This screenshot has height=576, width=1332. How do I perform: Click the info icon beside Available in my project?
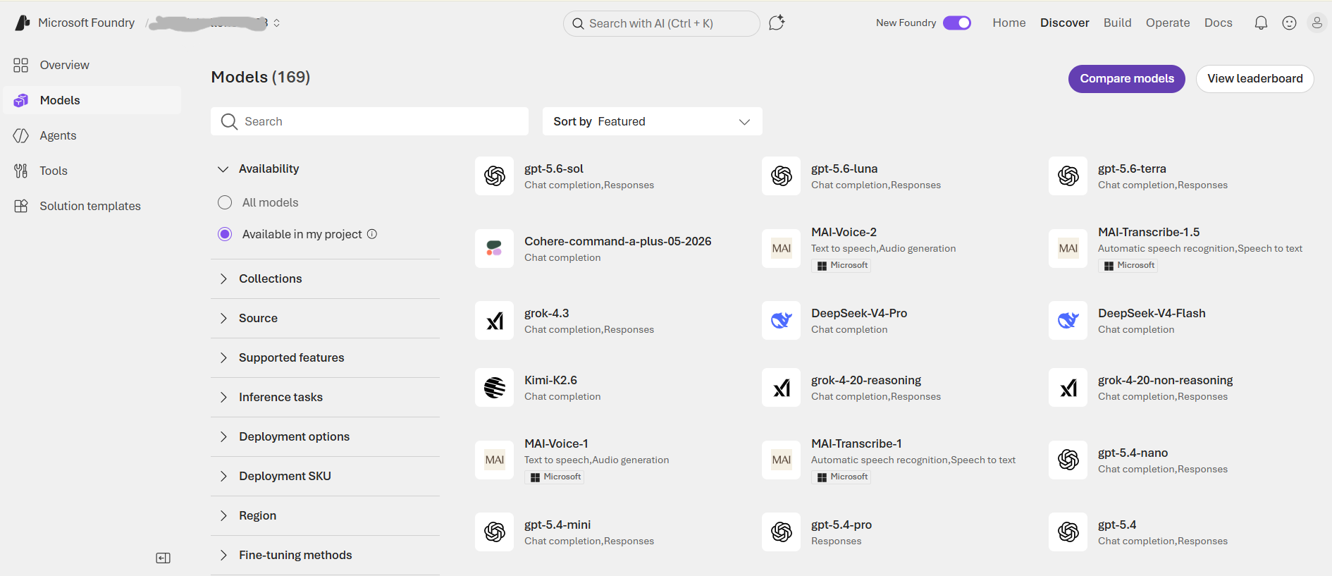(372, 234)
